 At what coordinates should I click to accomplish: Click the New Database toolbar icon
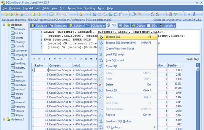pos(6,14)
